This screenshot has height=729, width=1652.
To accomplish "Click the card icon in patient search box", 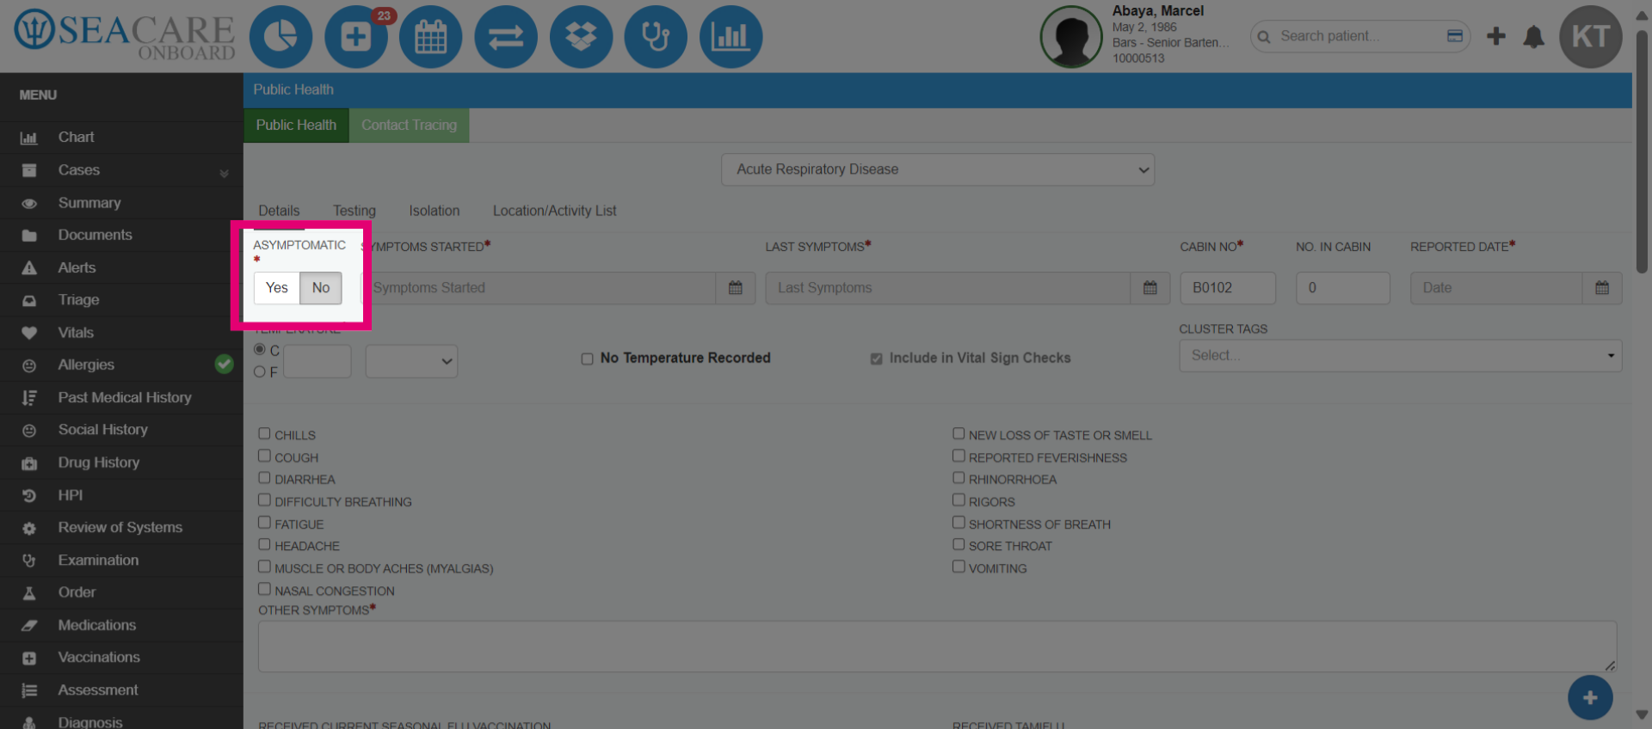I will coord(1455,36).
